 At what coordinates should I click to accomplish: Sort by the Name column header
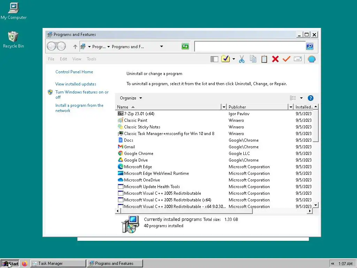coord(168,107)
